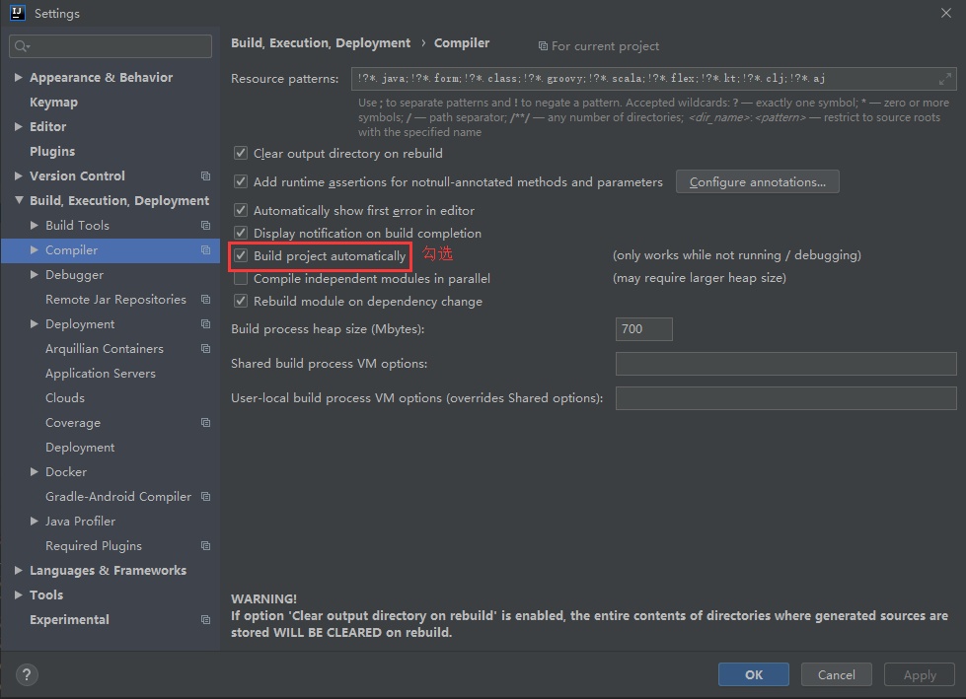Click the project-level icon beside Compiler
The height and width of the screenshot is (699, 966).
[206, 249]
